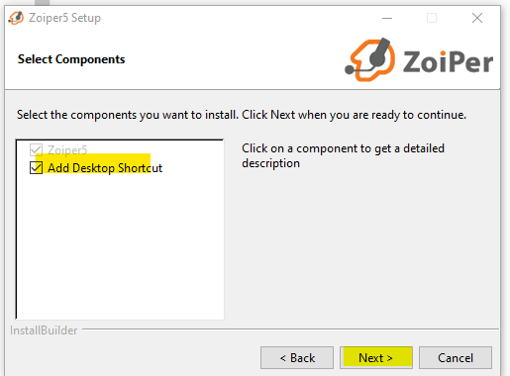Click the Zoiper5 Setup title text
The image size is (510, 376).
click(x=64, y=18)
